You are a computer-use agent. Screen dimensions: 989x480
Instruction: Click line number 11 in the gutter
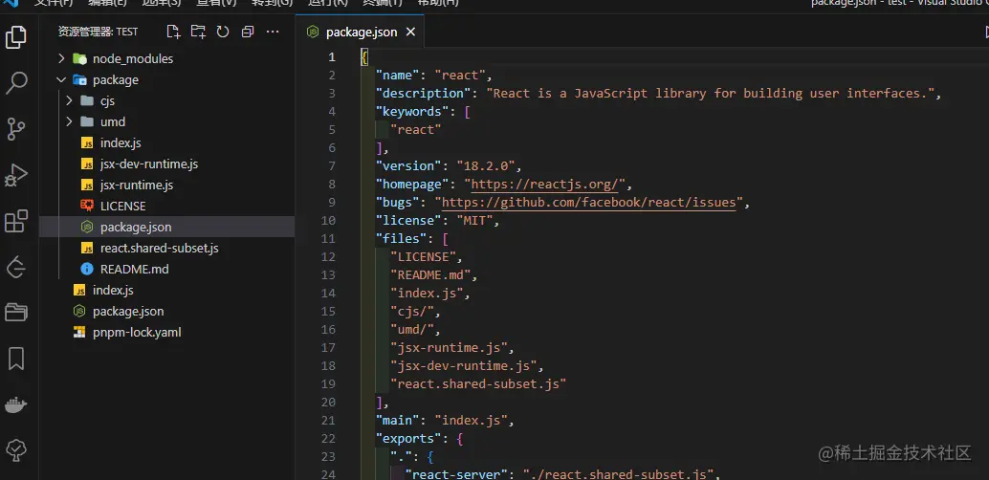click(328, 238)
